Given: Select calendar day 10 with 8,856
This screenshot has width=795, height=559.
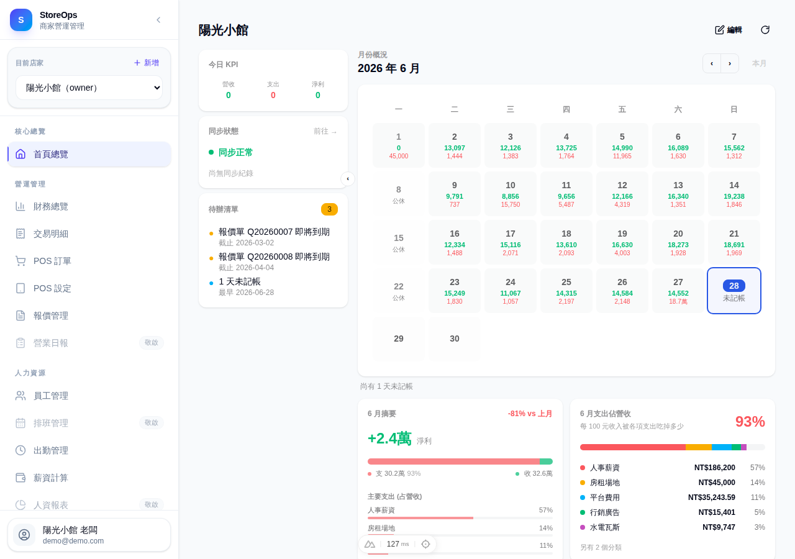Looking at the screenshot, I should pyautogui.click(x=511, y=194).
